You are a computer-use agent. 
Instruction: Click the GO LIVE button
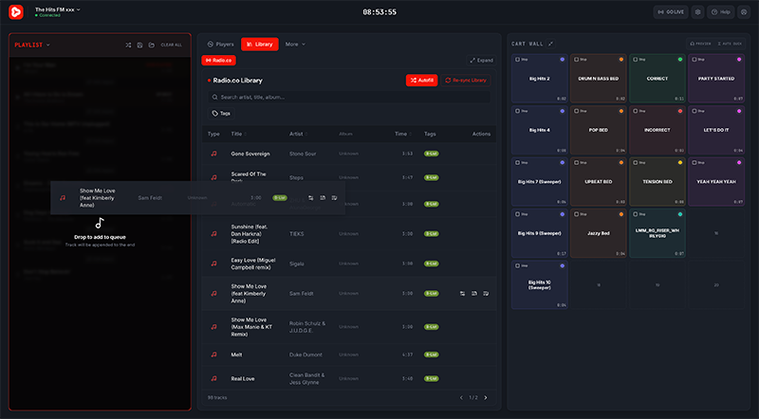point(671,12)
